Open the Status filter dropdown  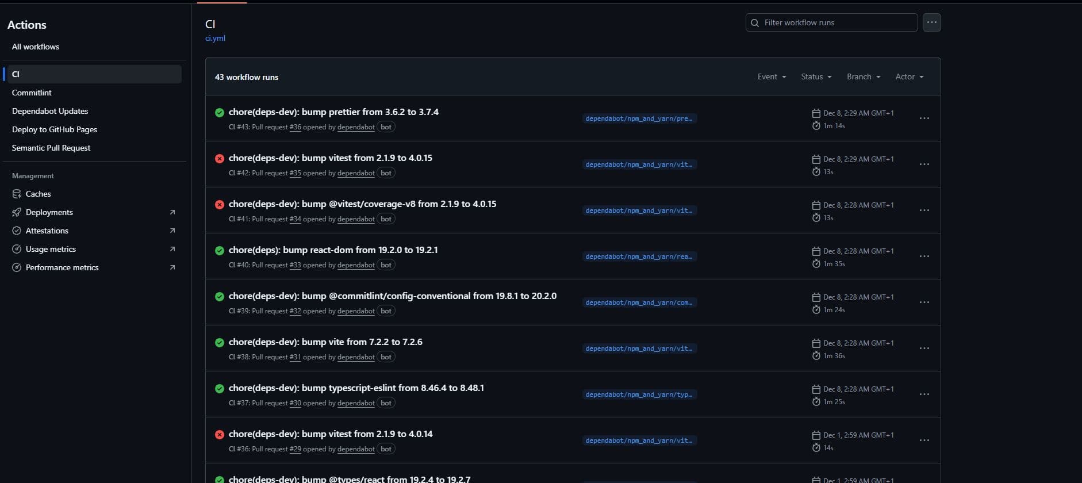tap(816, 76)
